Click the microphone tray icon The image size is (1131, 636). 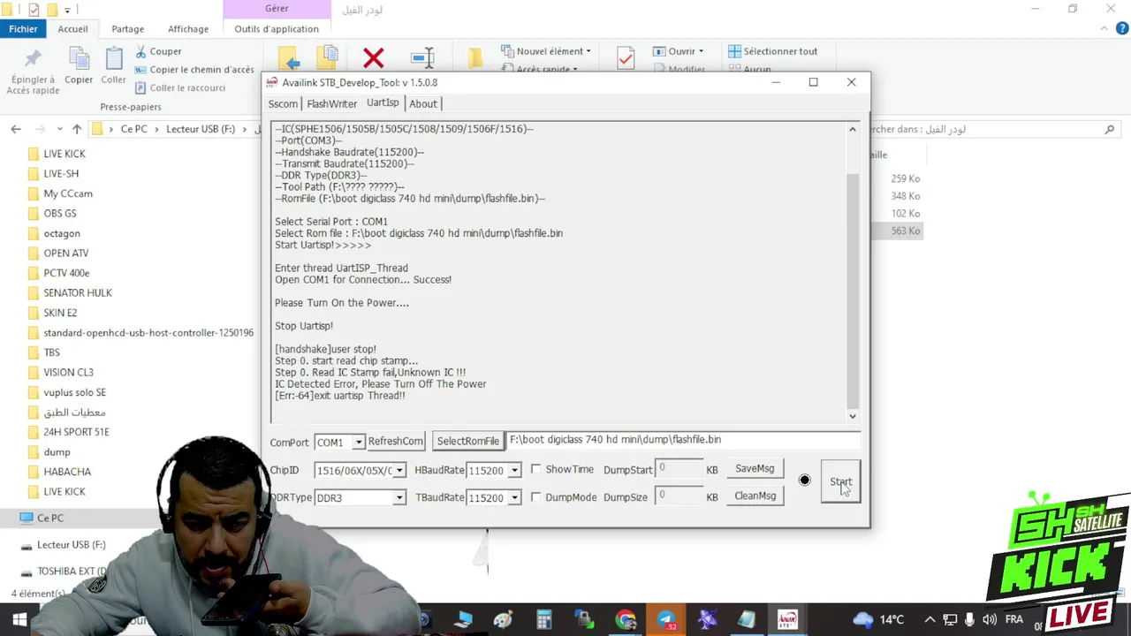pyautogui.click(x=969, y=620)
